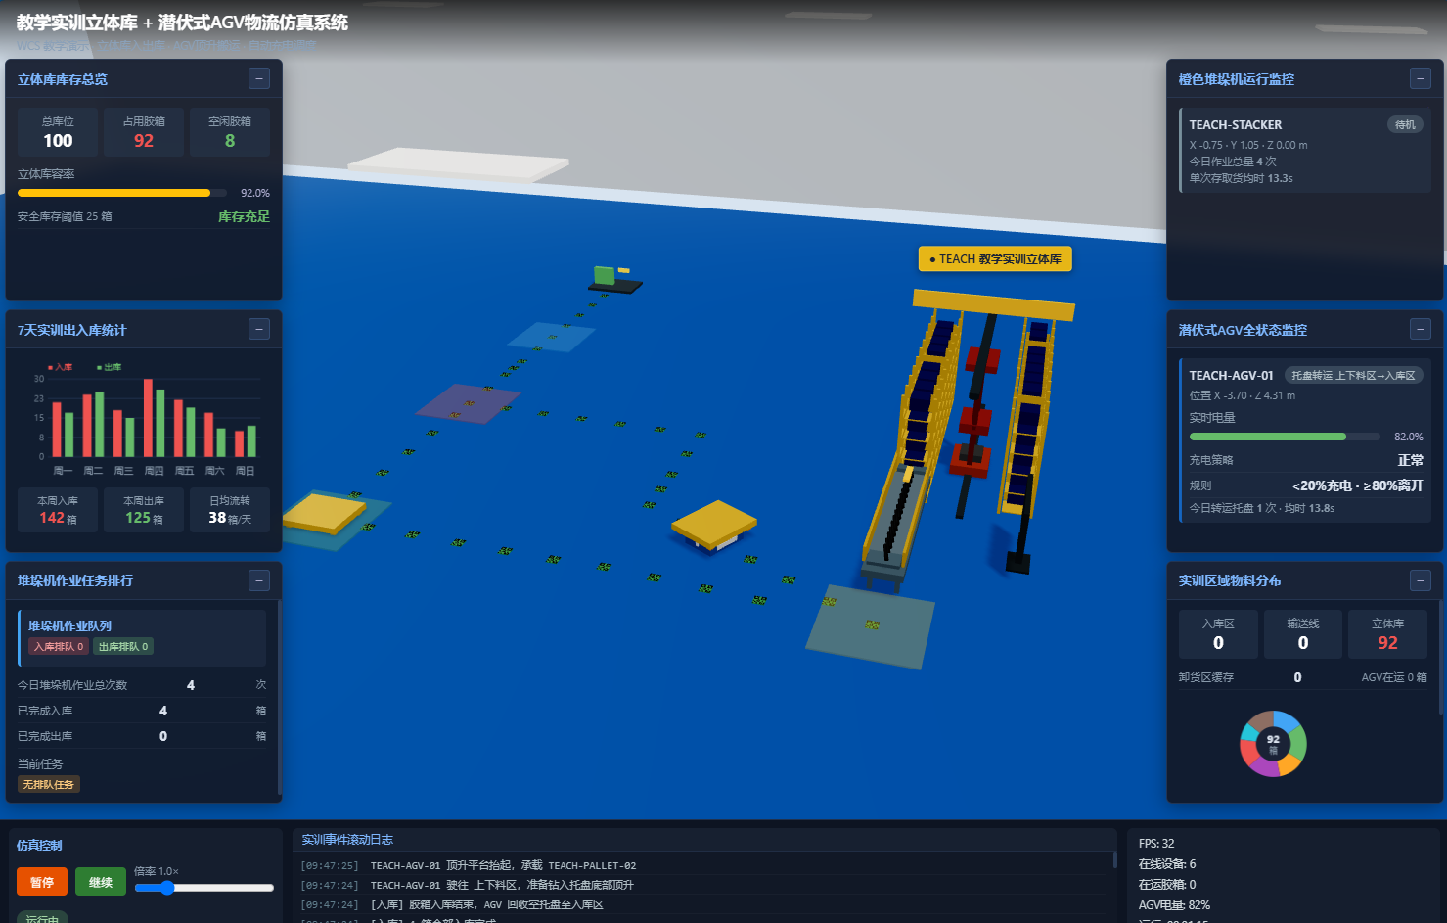Toggle the green 出库 chart legend
Viewport: 1447px width, 923px height.
click(x=110, y=367)
